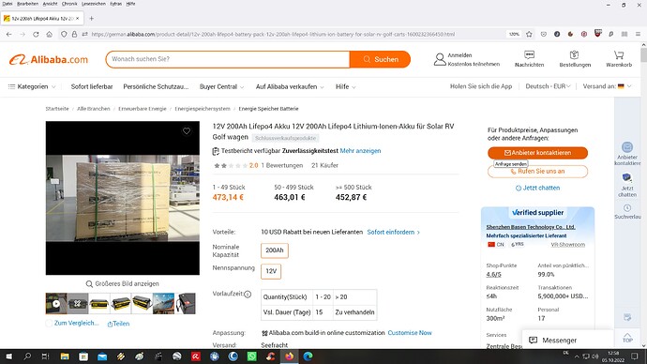This screenshot has height=364, width=647.
Task: Open the Lesezeichen browser menu
Action: 94,4
